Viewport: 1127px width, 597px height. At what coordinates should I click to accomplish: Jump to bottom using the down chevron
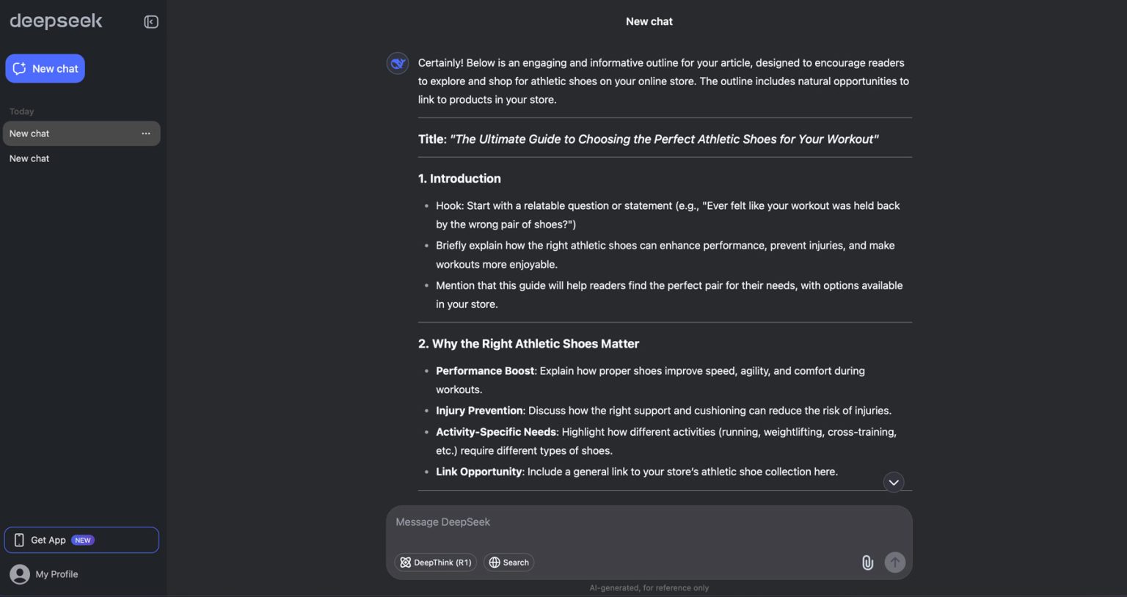pos(893,482)
